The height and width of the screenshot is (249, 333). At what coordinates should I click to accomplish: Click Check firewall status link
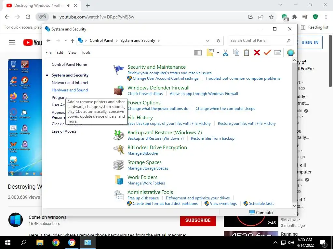tap(145, 94)
